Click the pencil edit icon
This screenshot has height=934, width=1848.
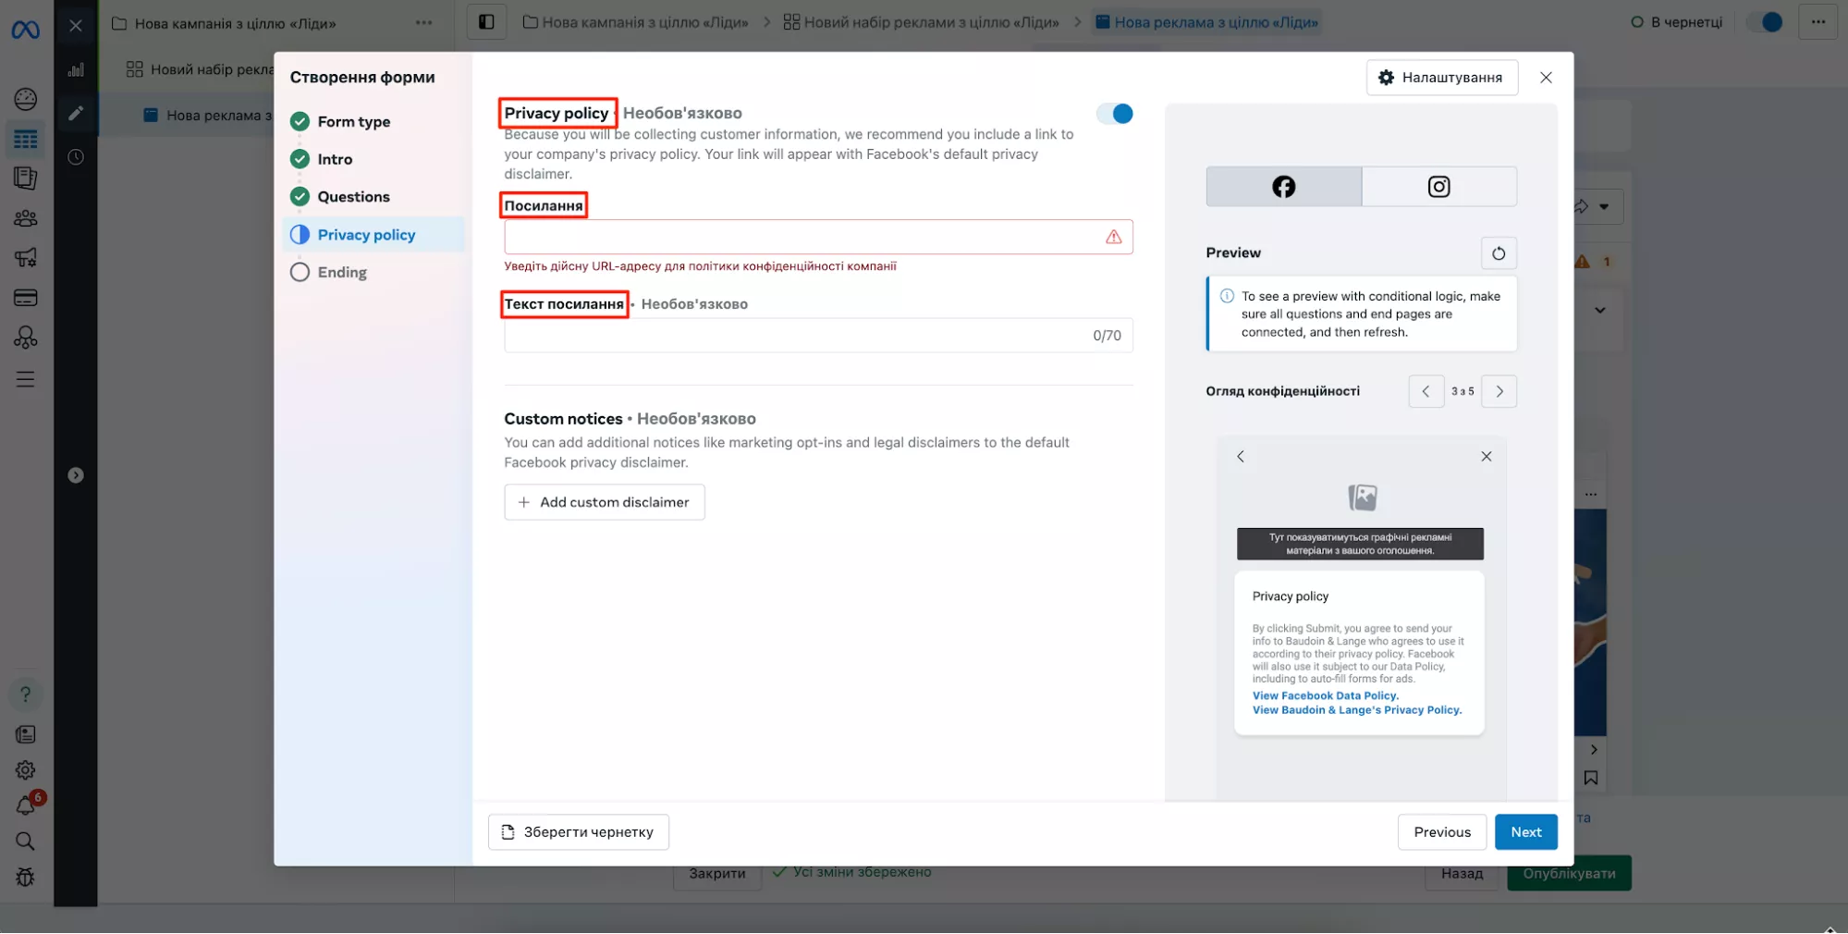(x=76, y=113)
